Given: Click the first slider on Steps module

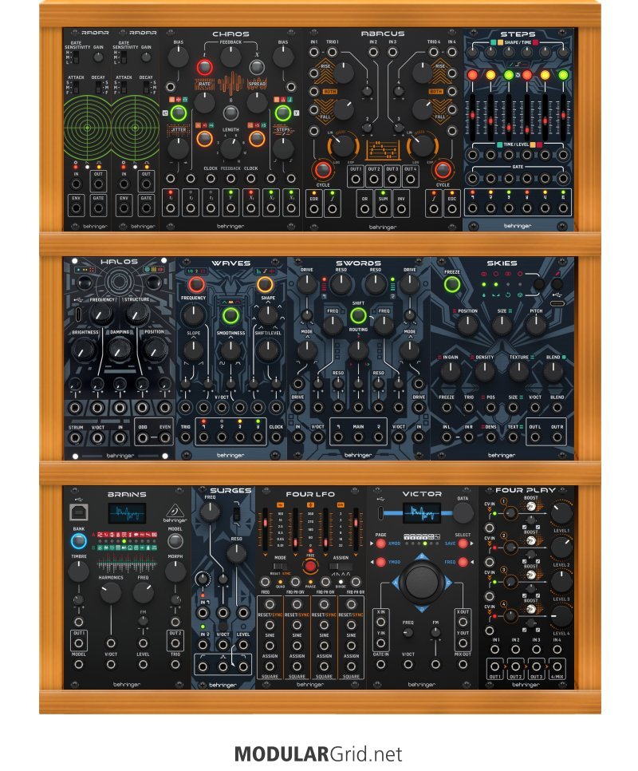Looking at the screenshot, I should pyautogui.click(x=472, y=116).
